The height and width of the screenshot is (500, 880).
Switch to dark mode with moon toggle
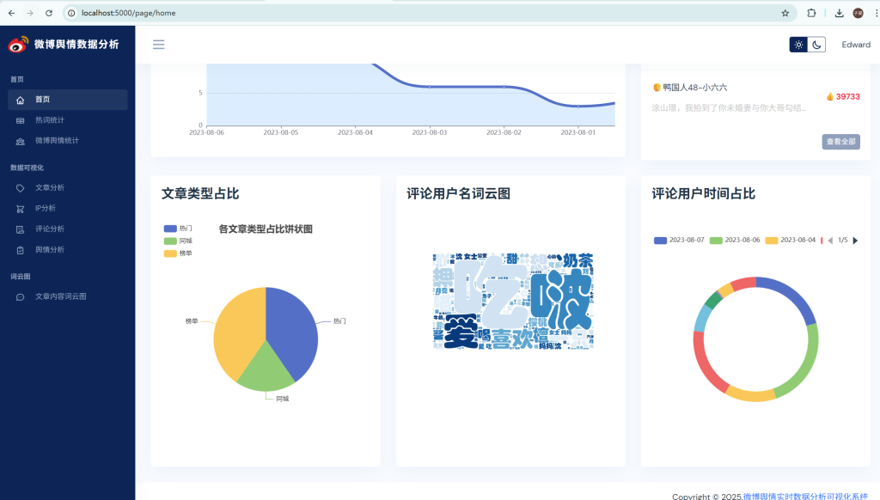816,45
